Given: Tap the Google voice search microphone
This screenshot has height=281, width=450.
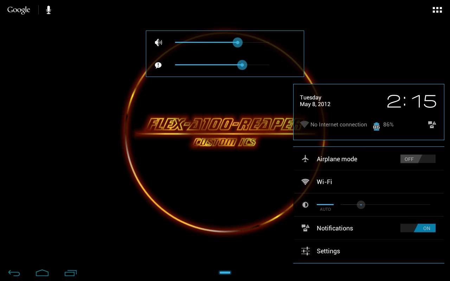Looking at the screenshot, I should tap(49, 10).
